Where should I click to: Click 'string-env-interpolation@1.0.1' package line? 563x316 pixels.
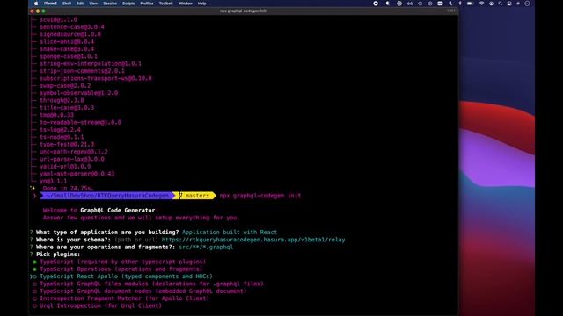(91, 63)
